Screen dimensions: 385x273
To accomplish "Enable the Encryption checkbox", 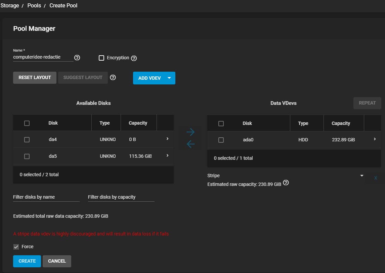I will coord(101,58).
